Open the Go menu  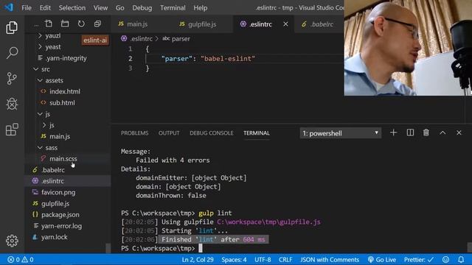(x=119, y=8)
